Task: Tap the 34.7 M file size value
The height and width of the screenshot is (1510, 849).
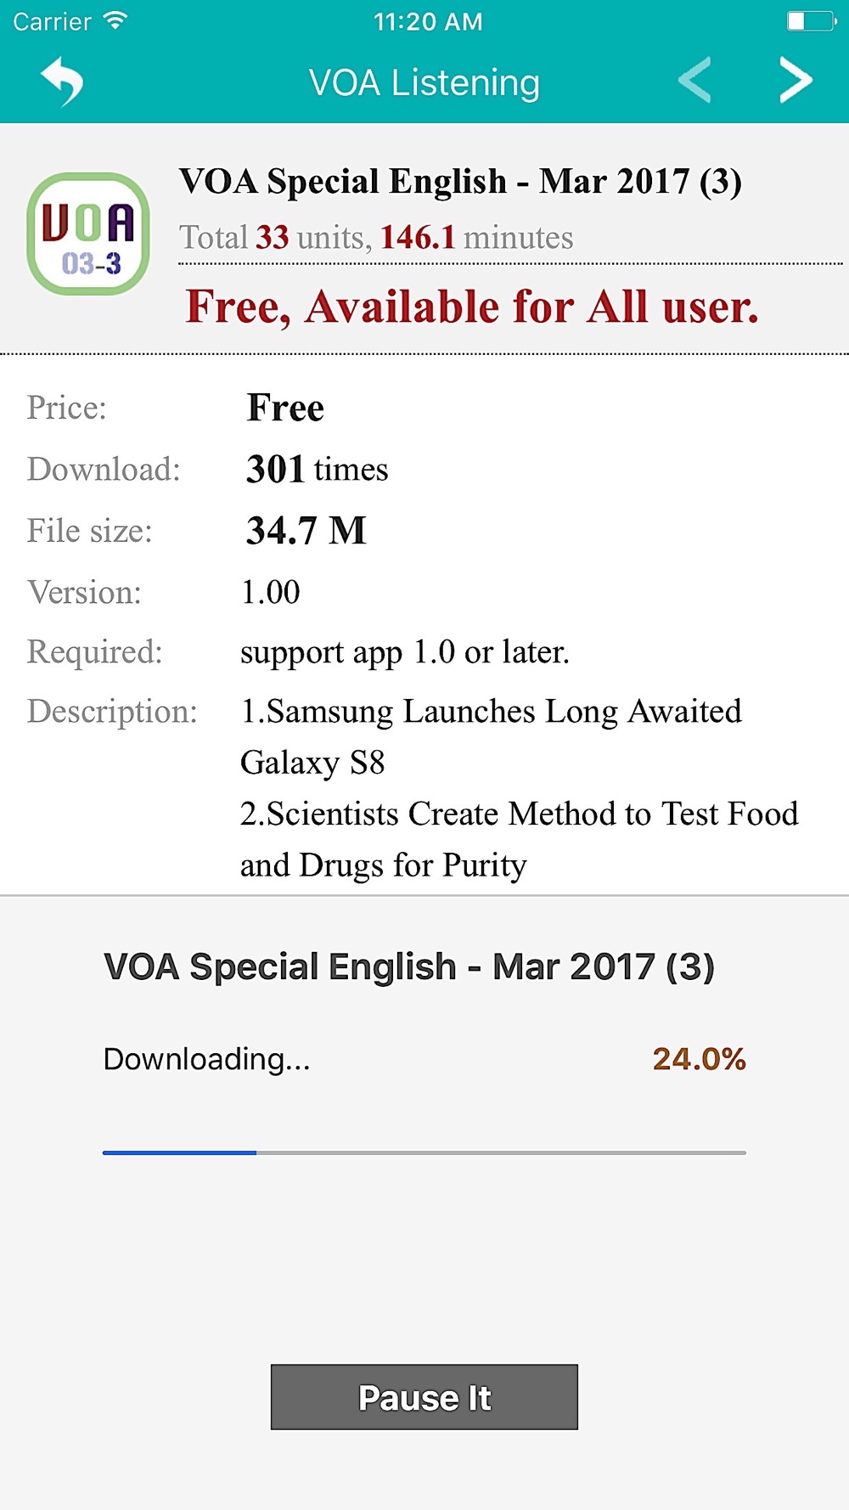Action: 306,531
